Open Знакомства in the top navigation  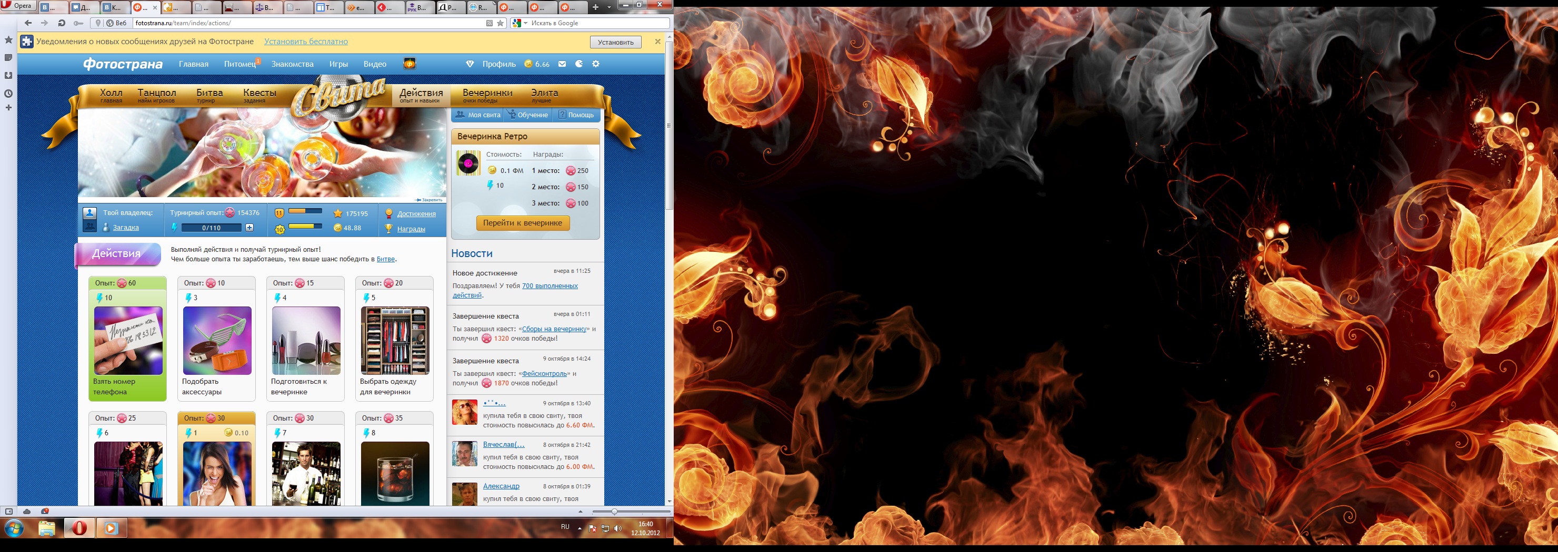tap(292, 64)
